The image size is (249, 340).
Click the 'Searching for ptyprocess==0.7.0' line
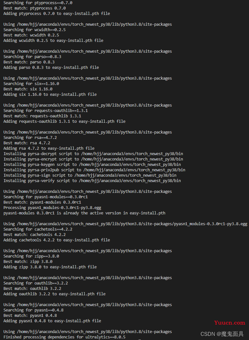click(38, 3)
